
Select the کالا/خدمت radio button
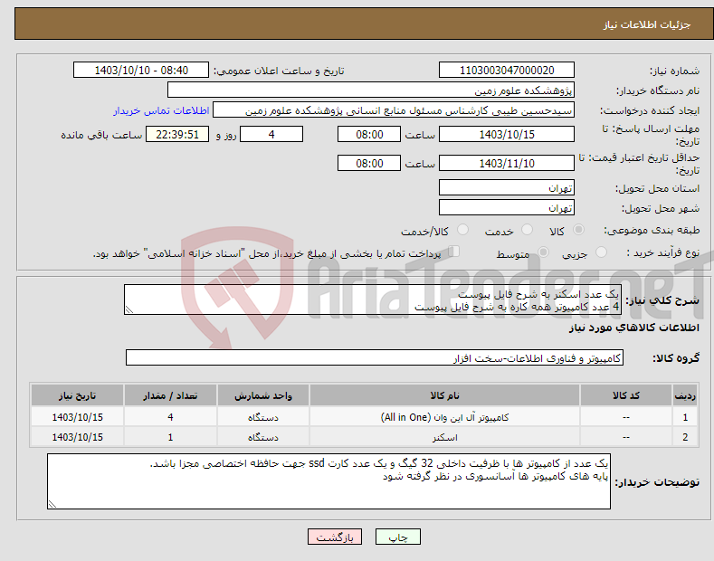(x=462, y=230)
